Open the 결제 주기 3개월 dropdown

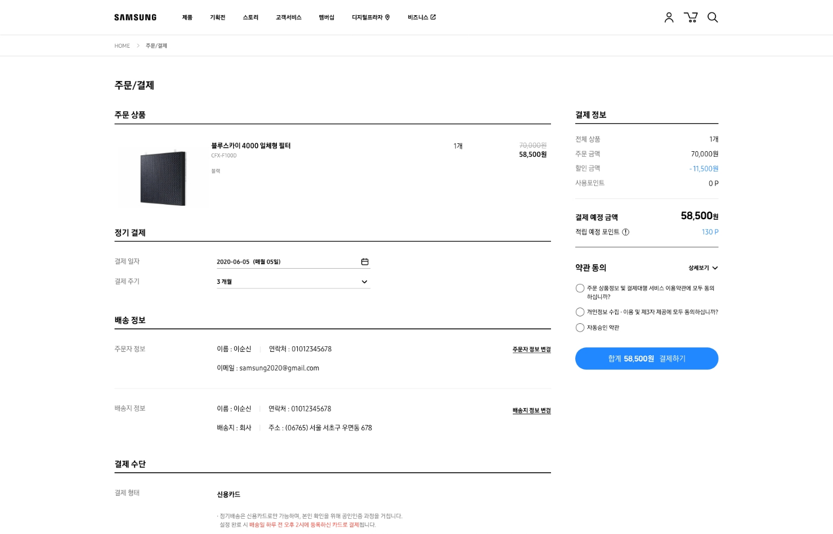(x=293, y=282)
